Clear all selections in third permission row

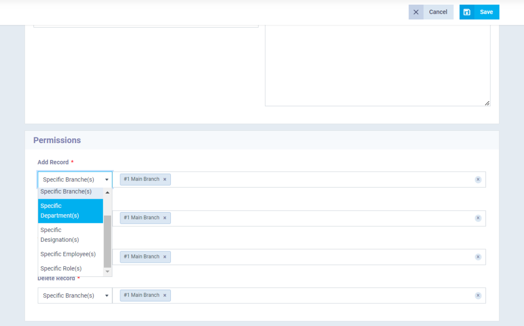(x=478, y=257)
